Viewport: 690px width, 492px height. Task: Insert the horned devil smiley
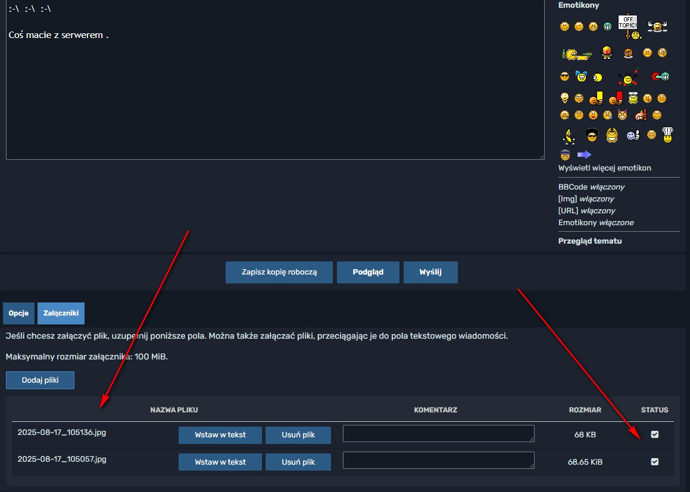(x=623, y=115)
